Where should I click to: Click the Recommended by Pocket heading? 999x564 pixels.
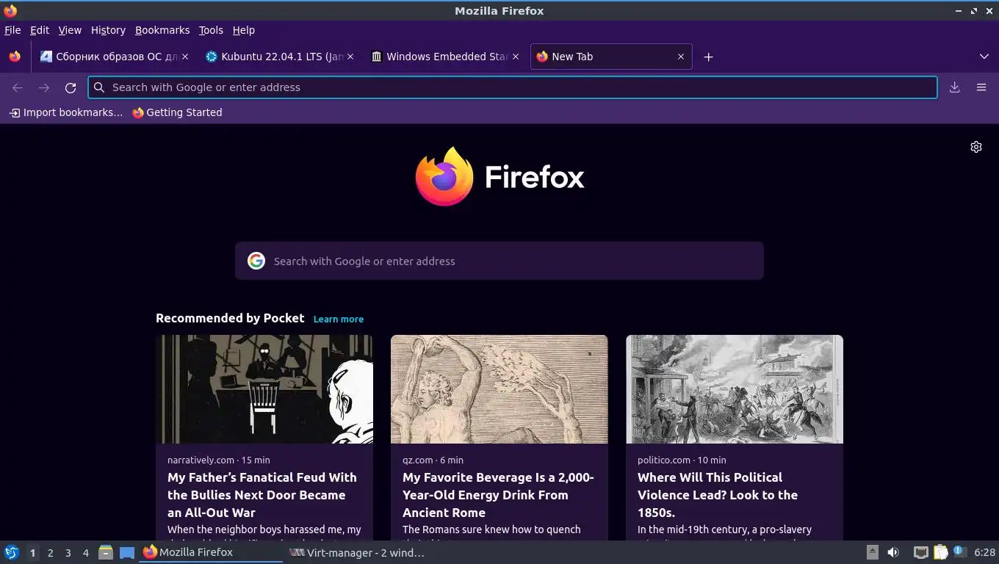(x=230, y=318)
